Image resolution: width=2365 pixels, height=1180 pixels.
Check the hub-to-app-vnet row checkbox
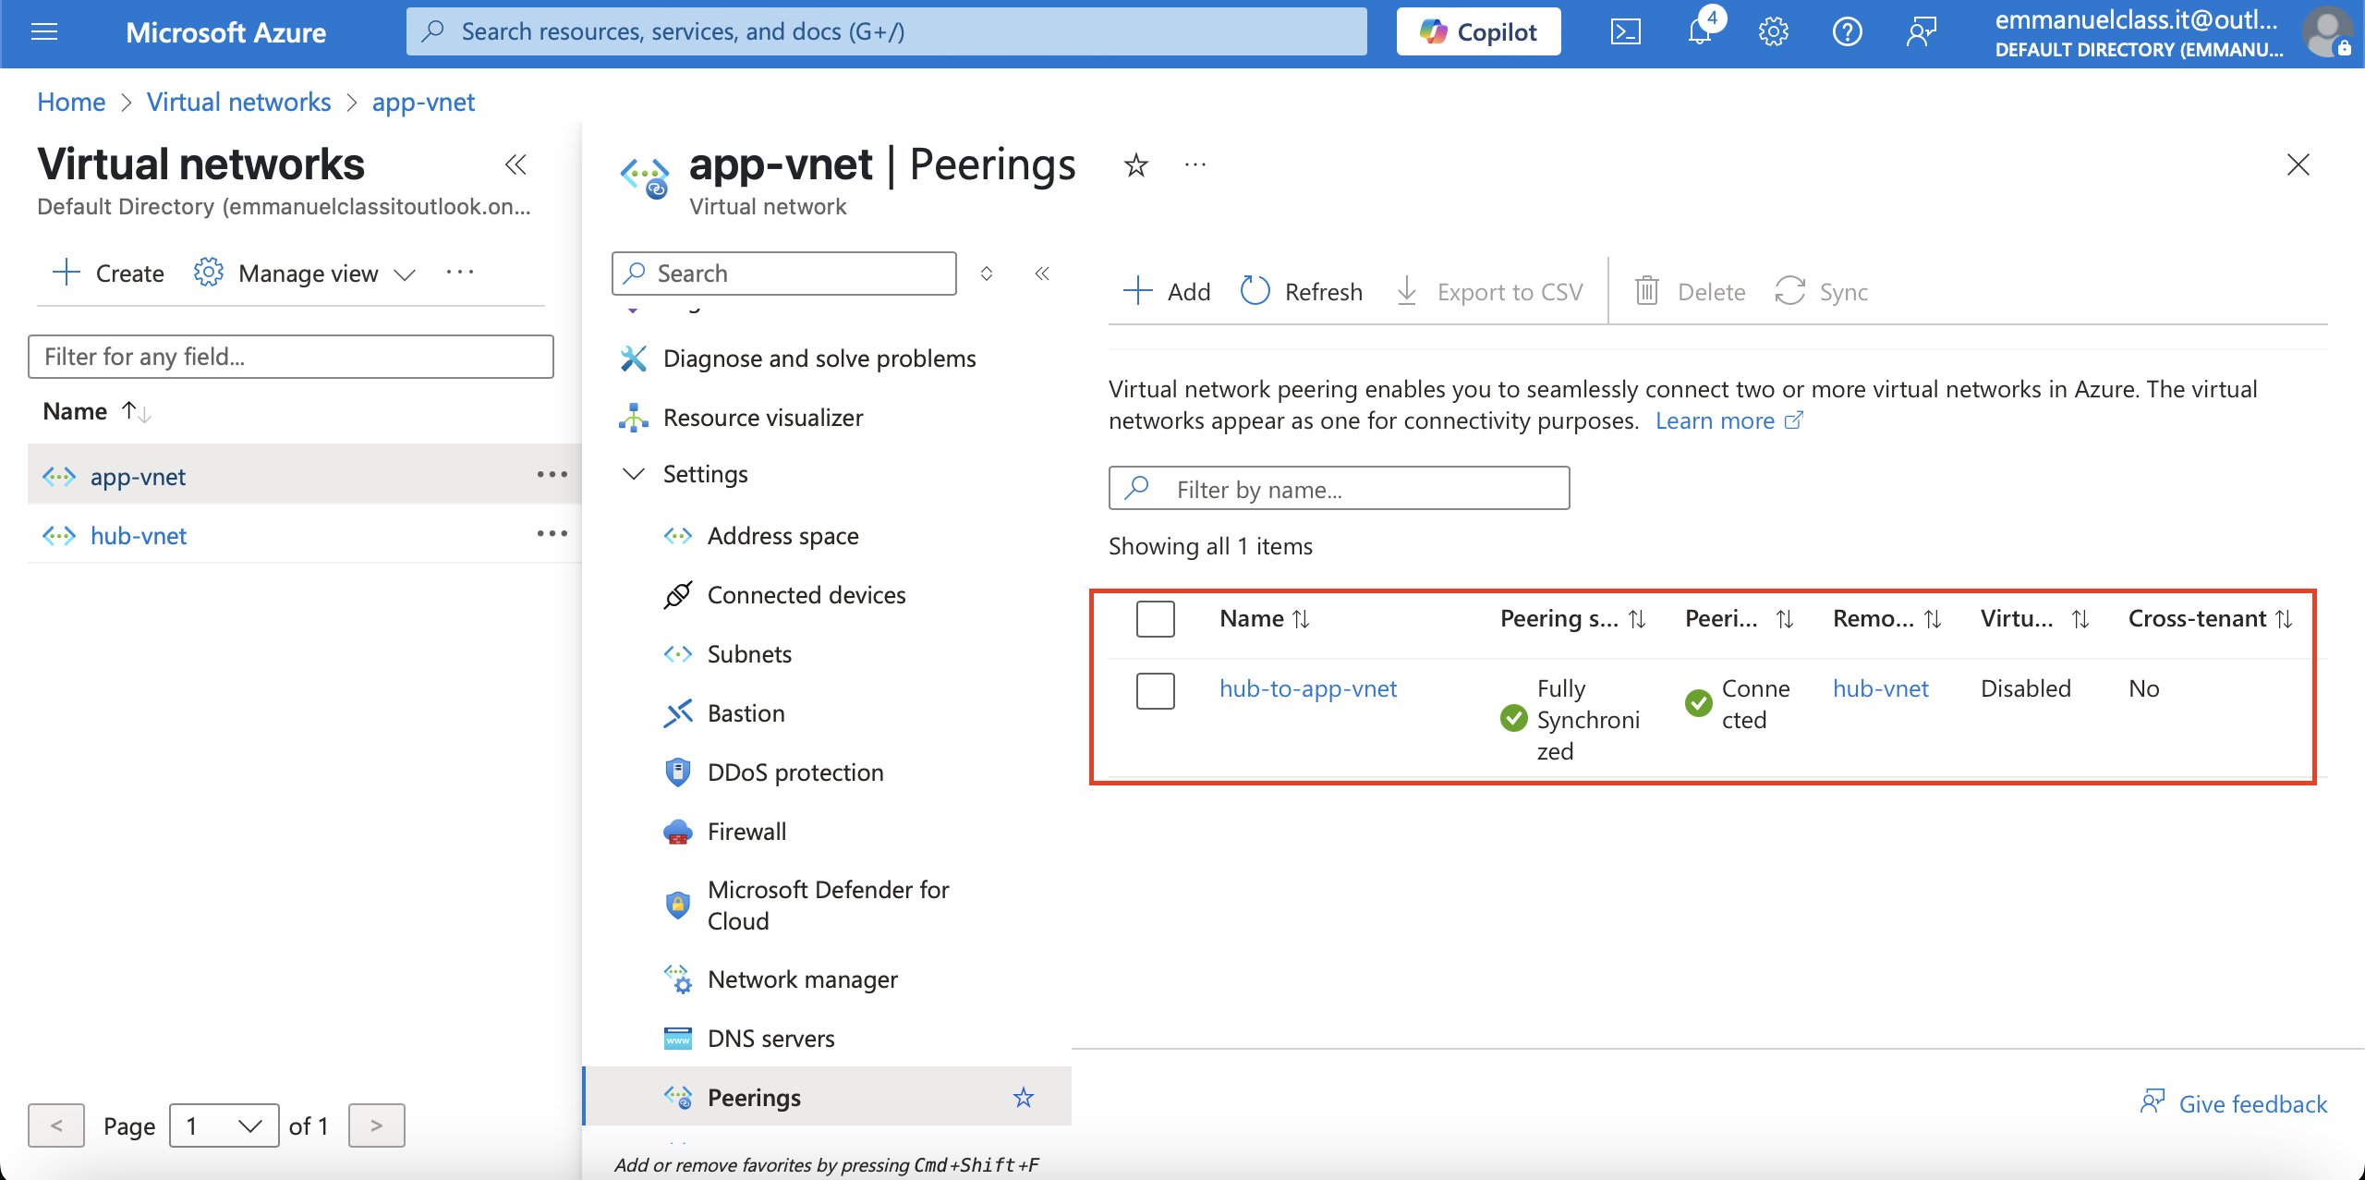point(1155,691)
